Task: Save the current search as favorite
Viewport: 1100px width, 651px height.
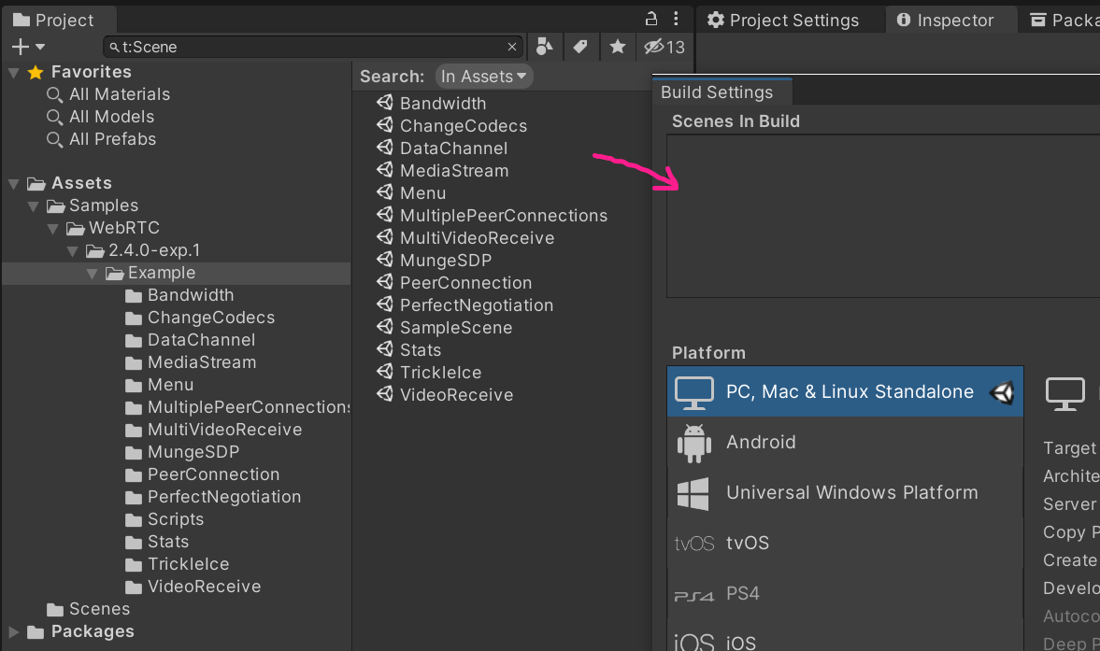Action: click(615, 46)
